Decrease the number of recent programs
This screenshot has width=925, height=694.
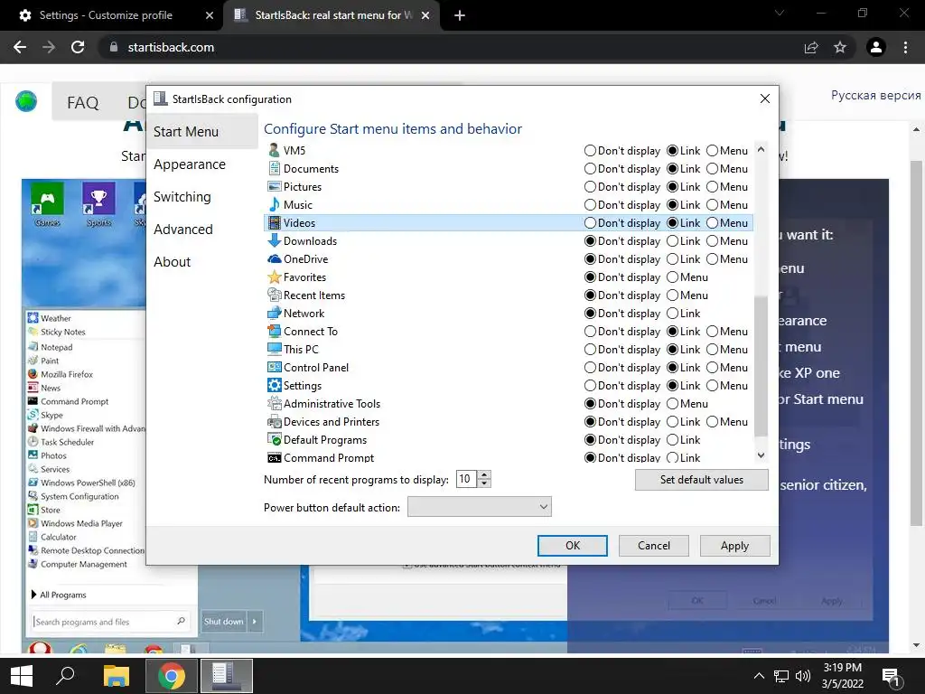484,483
